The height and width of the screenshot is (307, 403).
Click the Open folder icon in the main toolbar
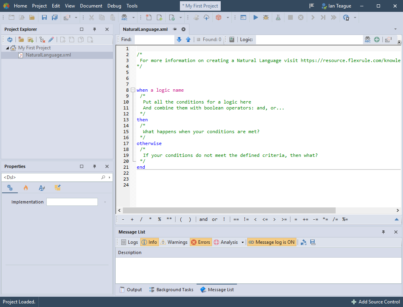point(32,17)
